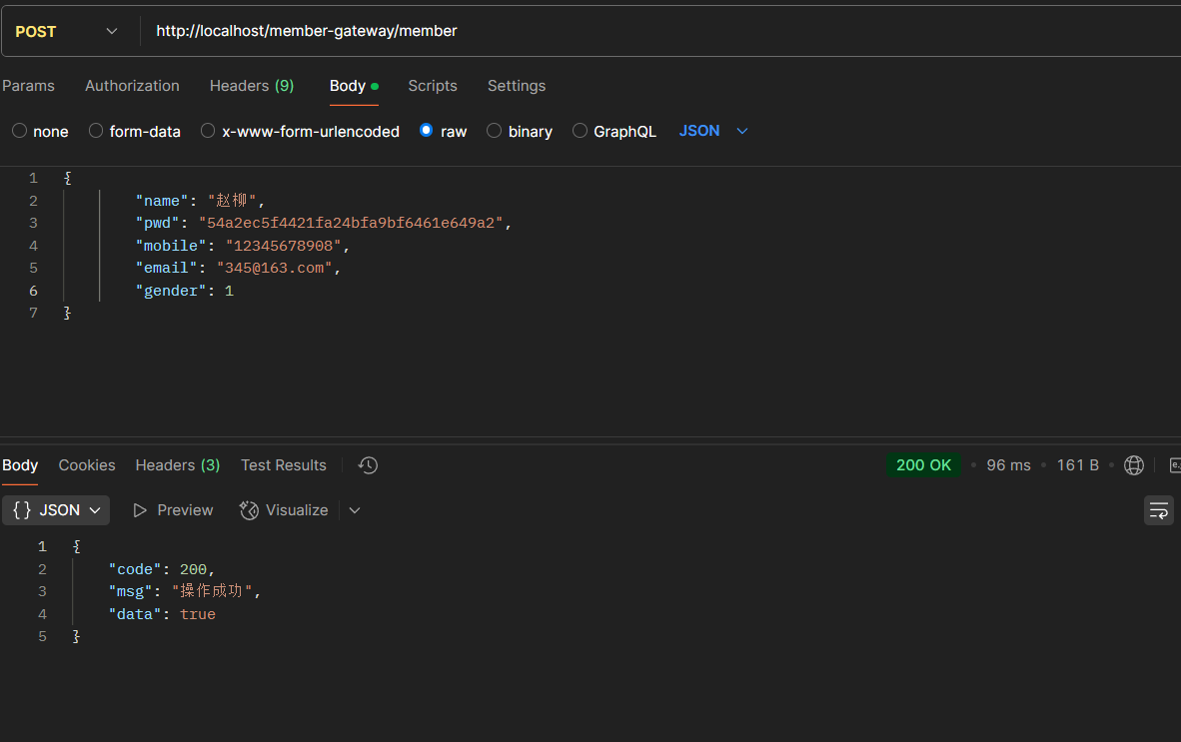Click the 200 OK status badge
The width and height of the screenshot is (1181, 742).
click(x=923, y=465)
